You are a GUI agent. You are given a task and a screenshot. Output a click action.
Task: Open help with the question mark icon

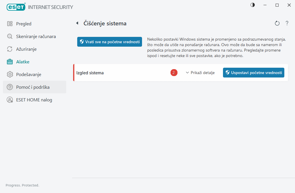point(287,23)
